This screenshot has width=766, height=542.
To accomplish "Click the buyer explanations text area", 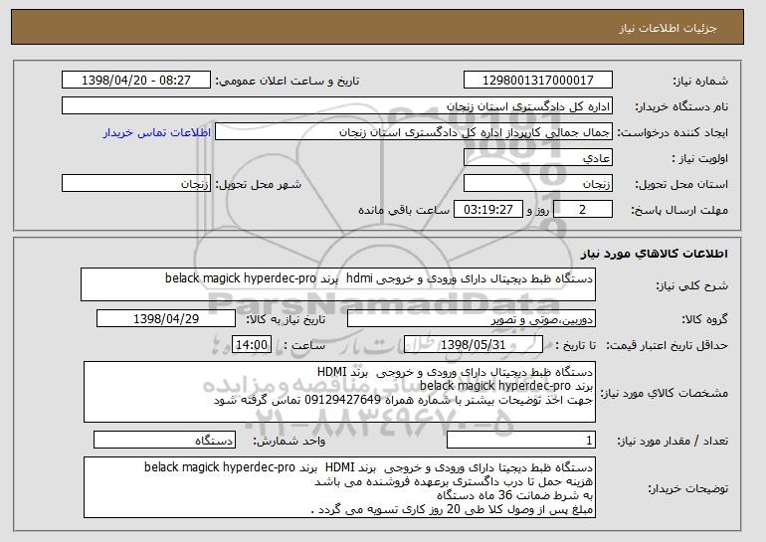I will [339, 487].
